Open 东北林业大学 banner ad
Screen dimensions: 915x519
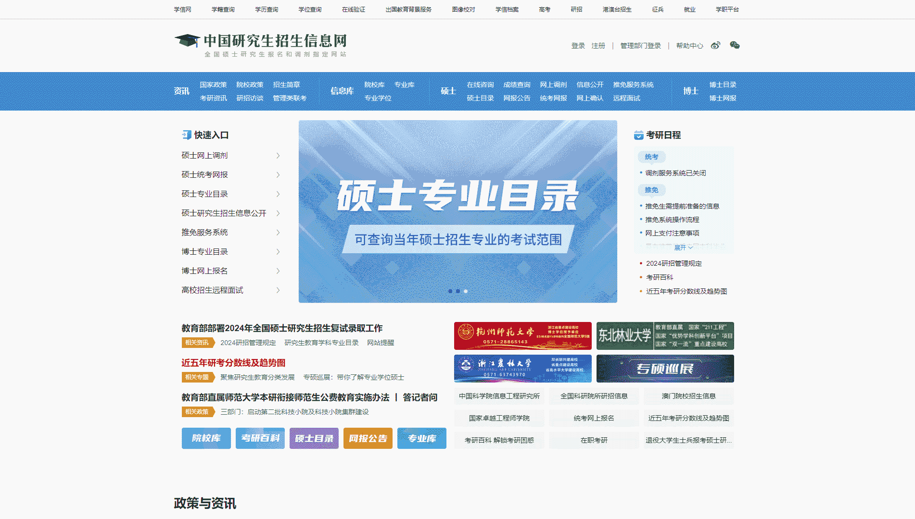(665, 336)
